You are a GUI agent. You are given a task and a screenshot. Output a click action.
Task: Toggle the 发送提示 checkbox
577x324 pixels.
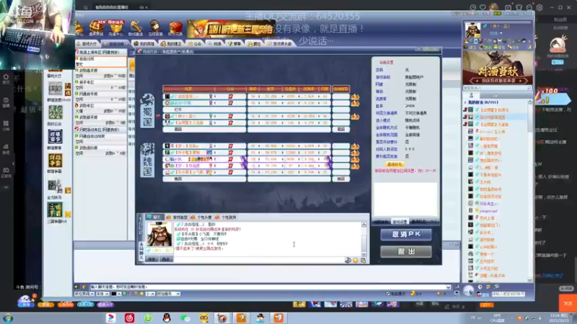[387, 294]
